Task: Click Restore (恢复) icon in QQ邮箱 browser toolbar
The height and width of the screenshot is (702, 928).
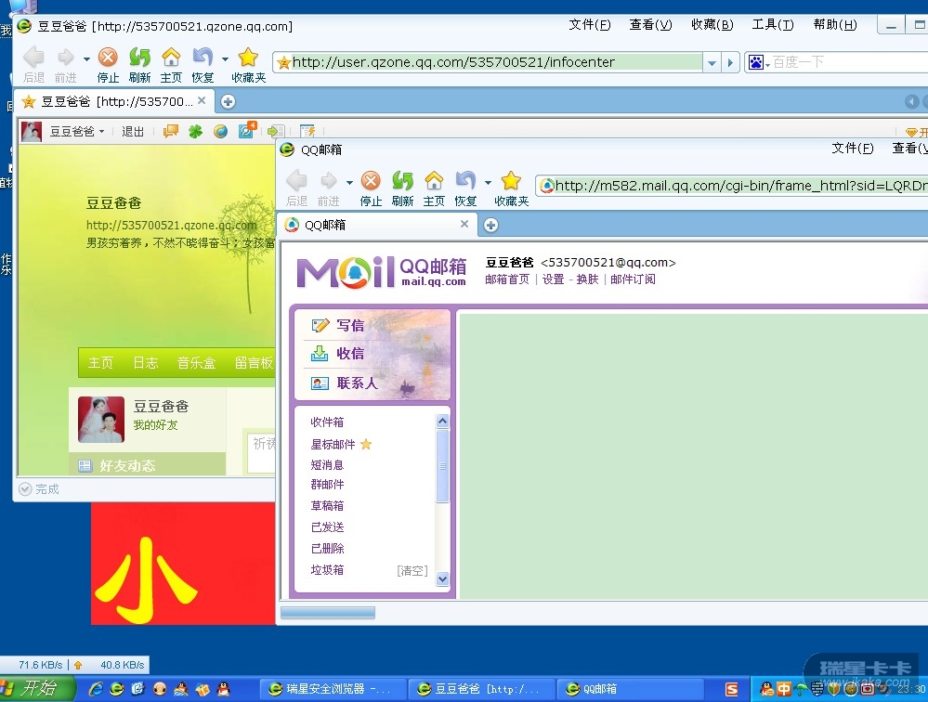Action: (x=465, y=180)
